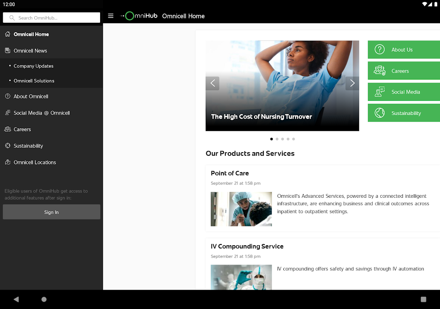The height and width of the screenshot is (309, 440).
Task: Go to Sustainability in the sidebar
Action: 51,146
